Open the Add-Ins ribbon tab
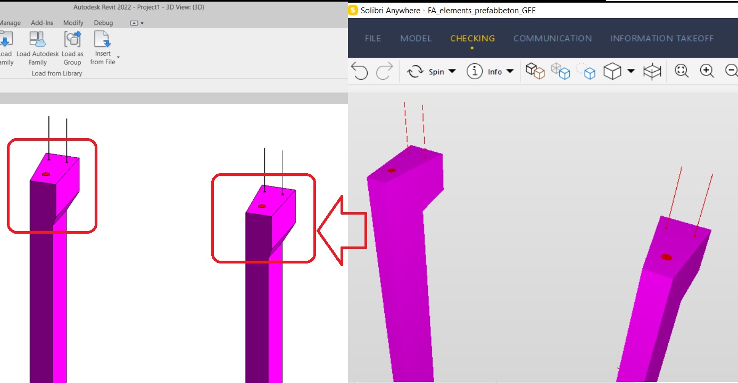The height and width of the screenshot is (383, 738). pos(42,23)
